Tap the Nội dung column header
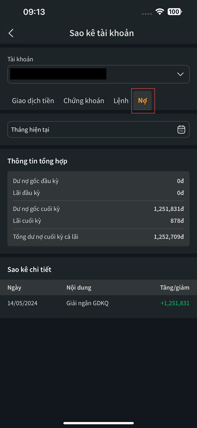The height and width of the screenshot is (428, 197). coord(79,288)
